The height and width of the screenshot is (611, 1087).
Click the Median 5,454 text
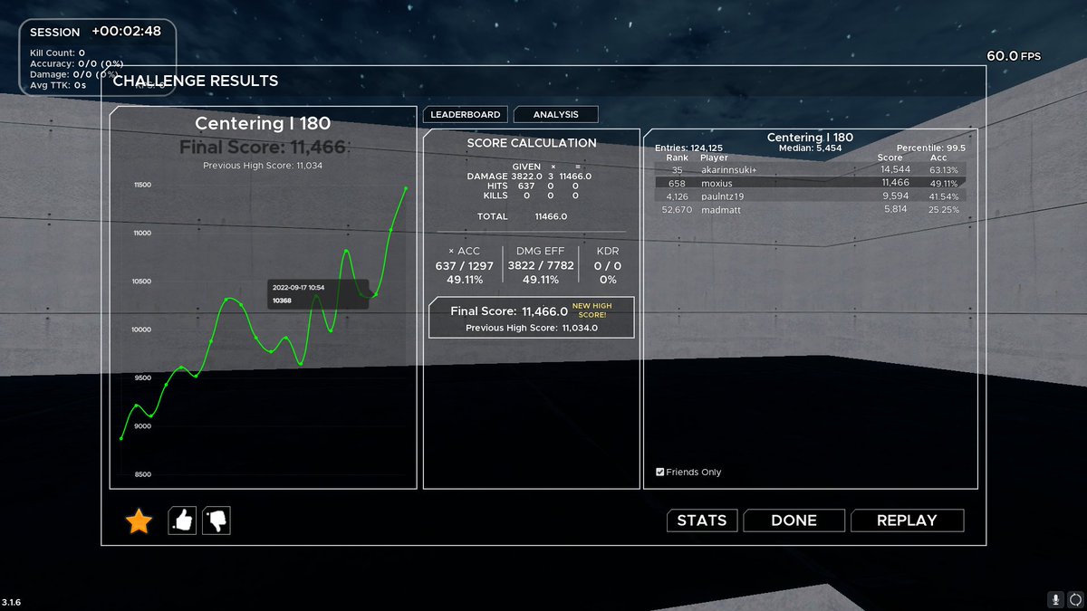811,148
